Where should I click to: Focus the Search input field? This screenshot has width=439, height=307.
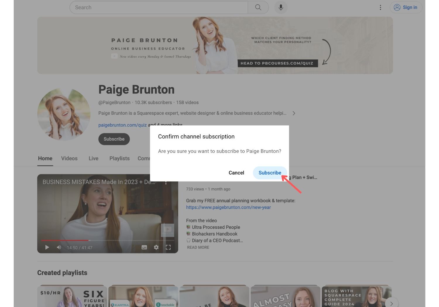click(158, 7)
